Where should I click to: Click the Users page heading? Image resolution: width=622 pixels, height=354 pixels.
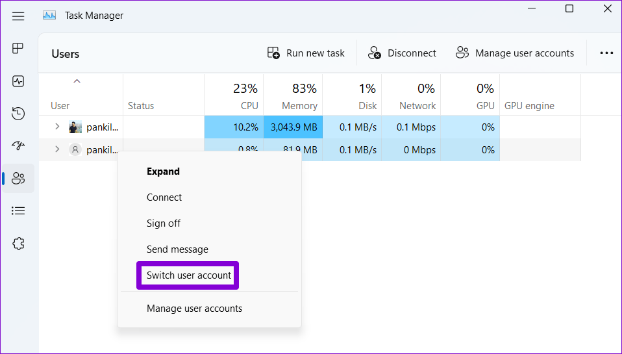[66, 54]
